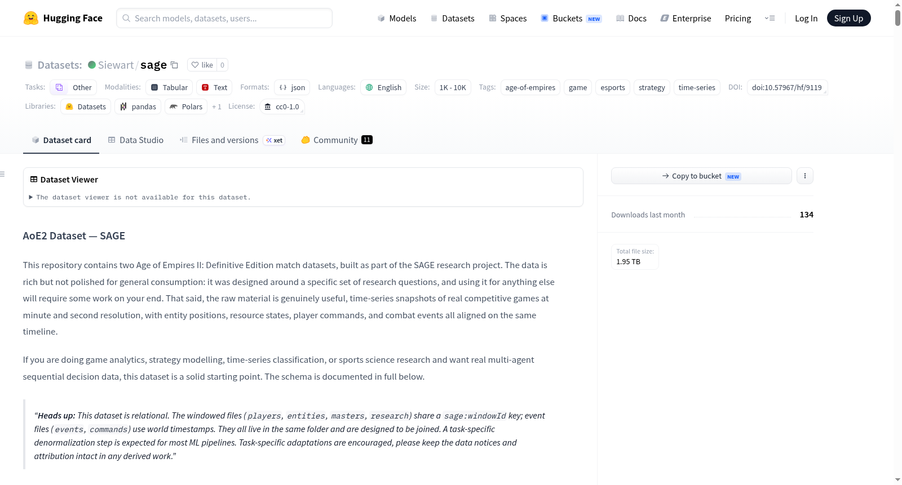The width and height of the screenshot is (902, 485).
Task: Click the heart like button
Action: [202, 65]
